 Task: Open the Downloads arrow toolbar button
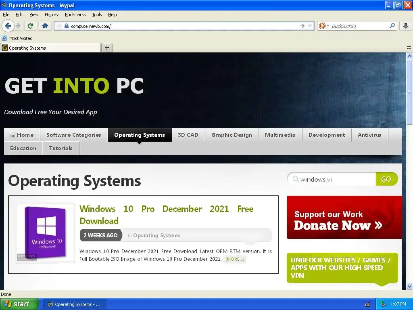coord(406,26)
